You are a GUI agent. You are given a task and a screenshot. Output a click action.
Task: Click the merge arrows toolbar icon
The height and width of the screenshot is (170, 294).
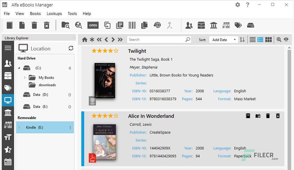pyautogui.click(x=170, y=25)
